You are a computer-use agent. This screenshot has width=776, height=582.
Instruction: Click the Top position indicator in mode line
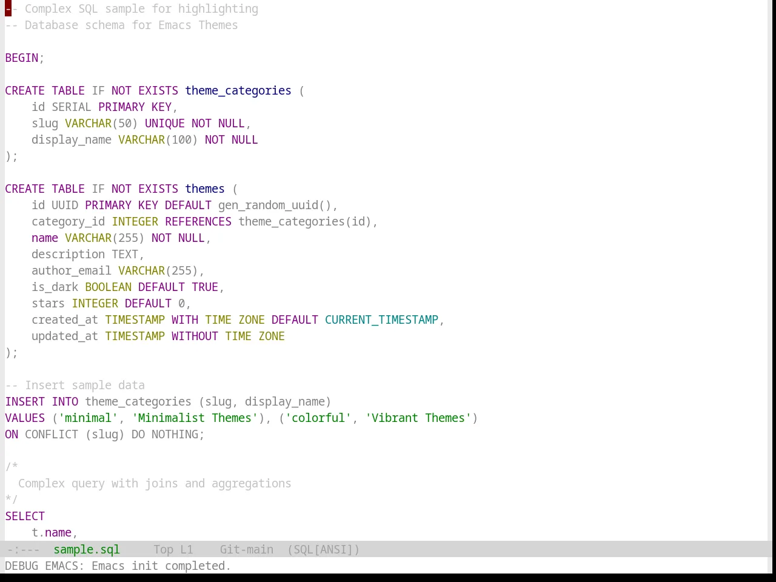163,549
